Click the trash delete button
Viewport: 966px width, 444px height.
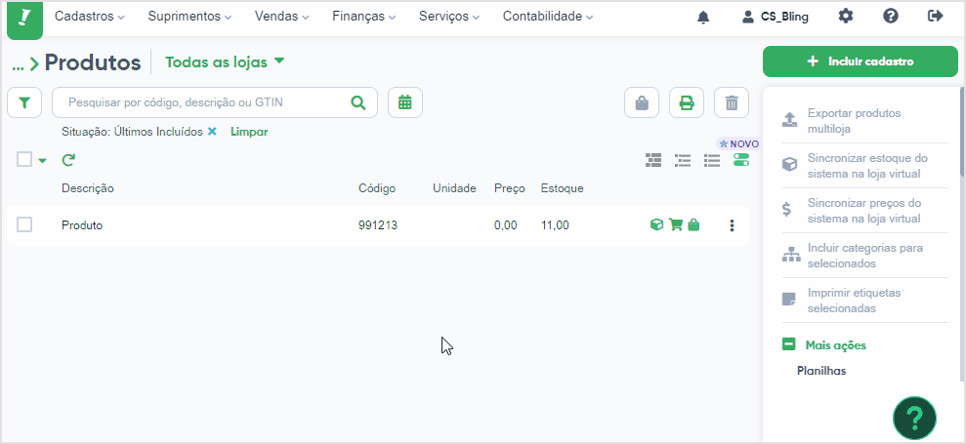pos(732,102)
